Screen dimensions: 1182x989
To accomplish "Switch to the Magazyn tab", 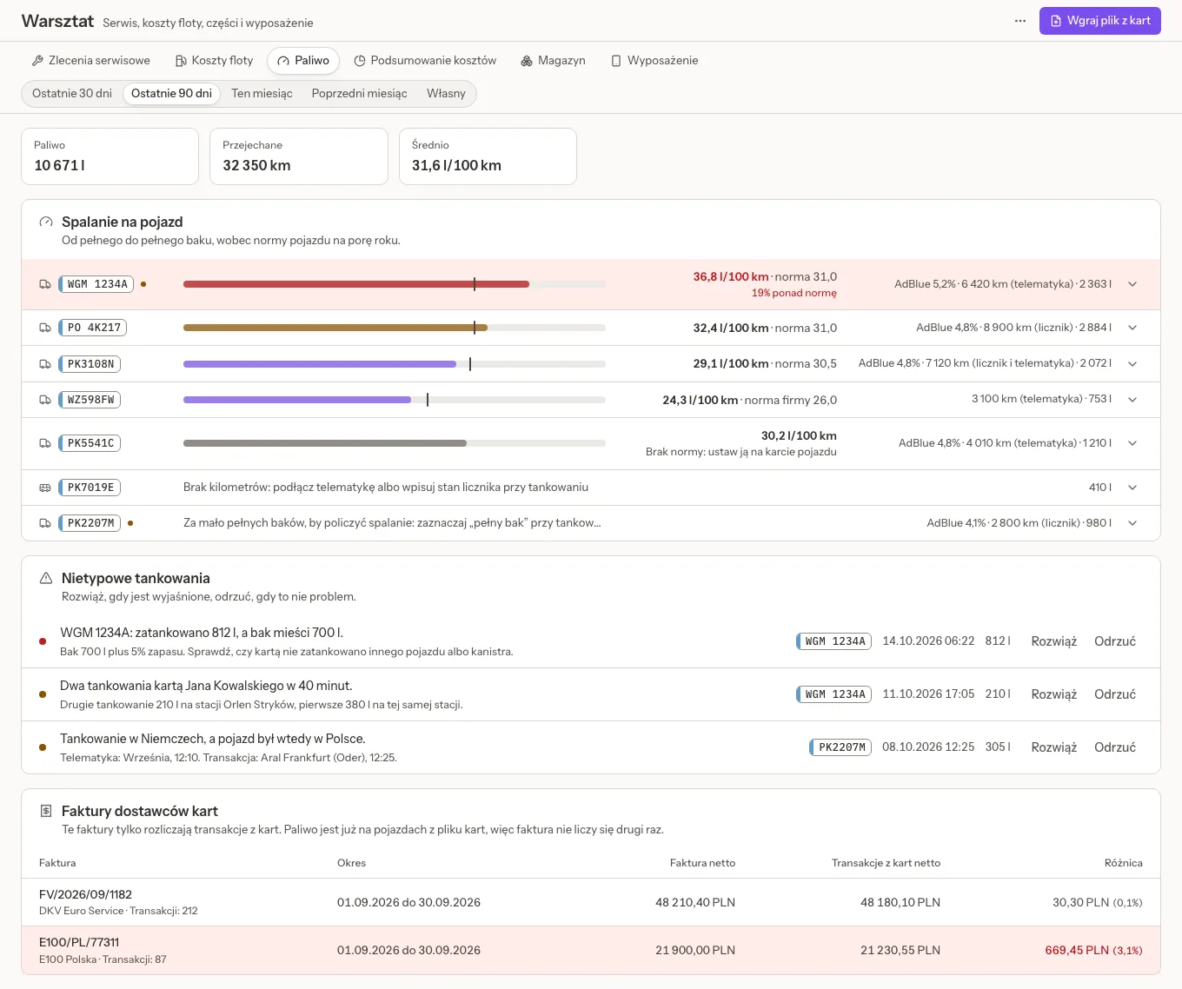I will [x=553, y=61].
